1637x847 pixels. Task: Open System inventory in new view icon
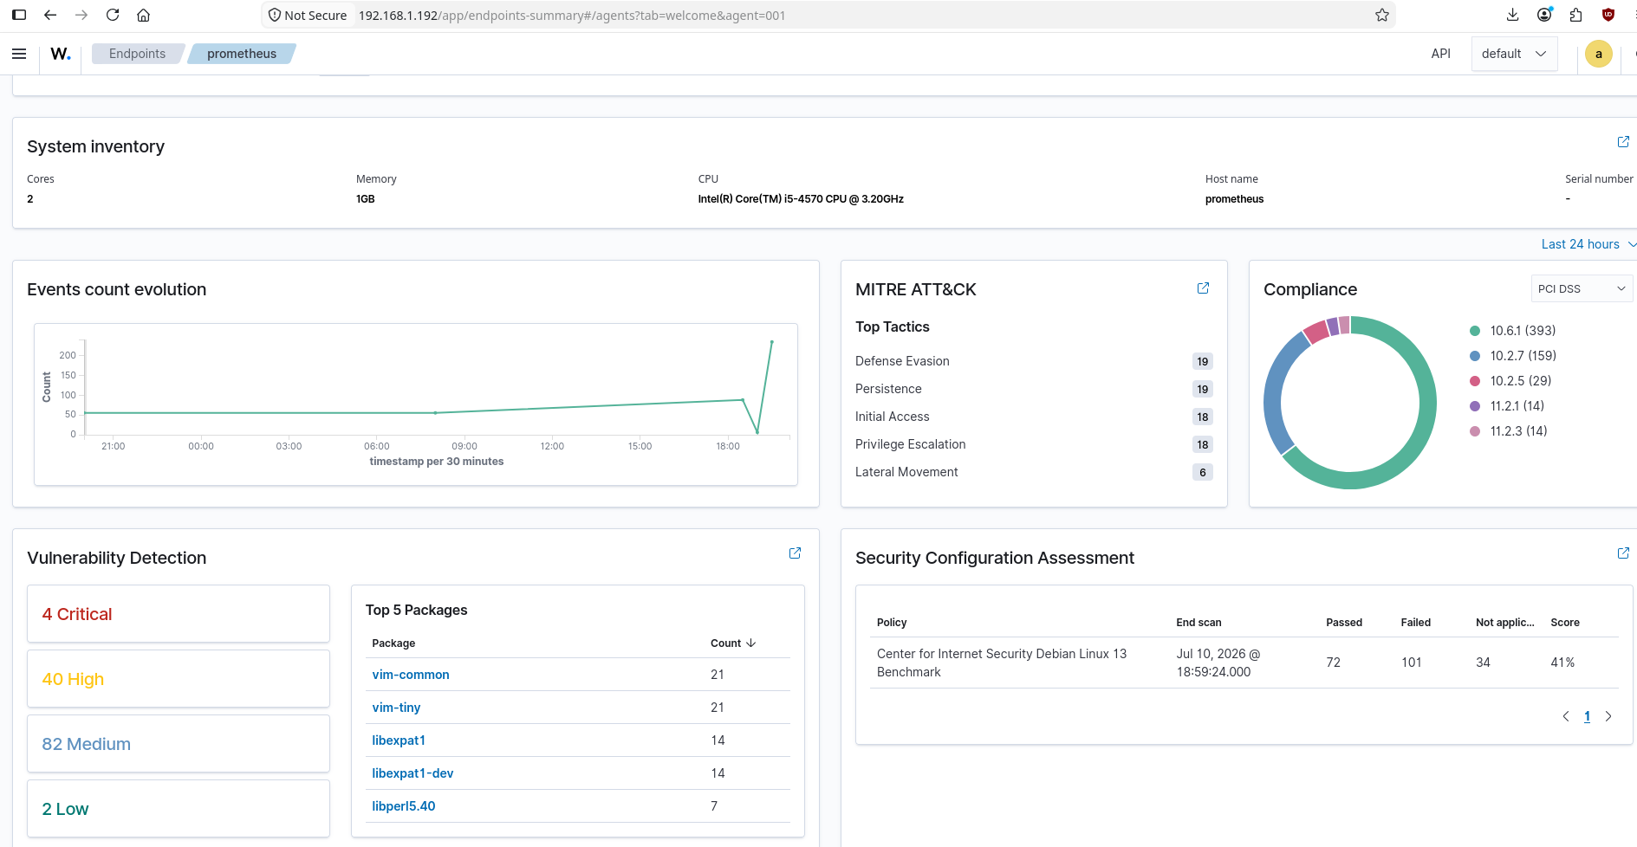pyautogui.click(x=1623, y=141)
